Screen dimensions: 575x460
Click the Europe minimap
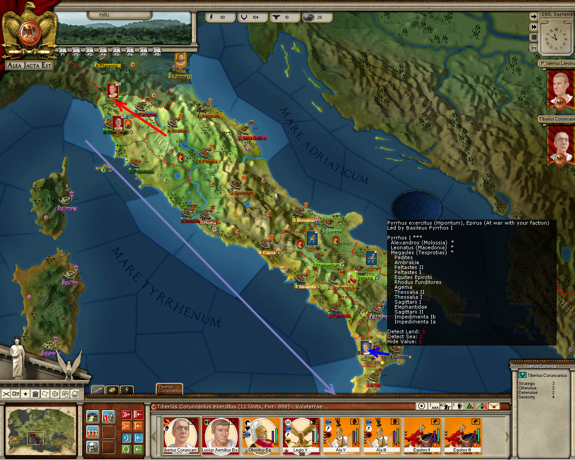[x=40, y=430]
